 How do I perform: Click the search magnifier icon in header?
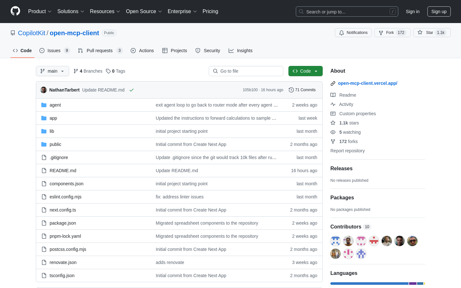pos(301,12)
